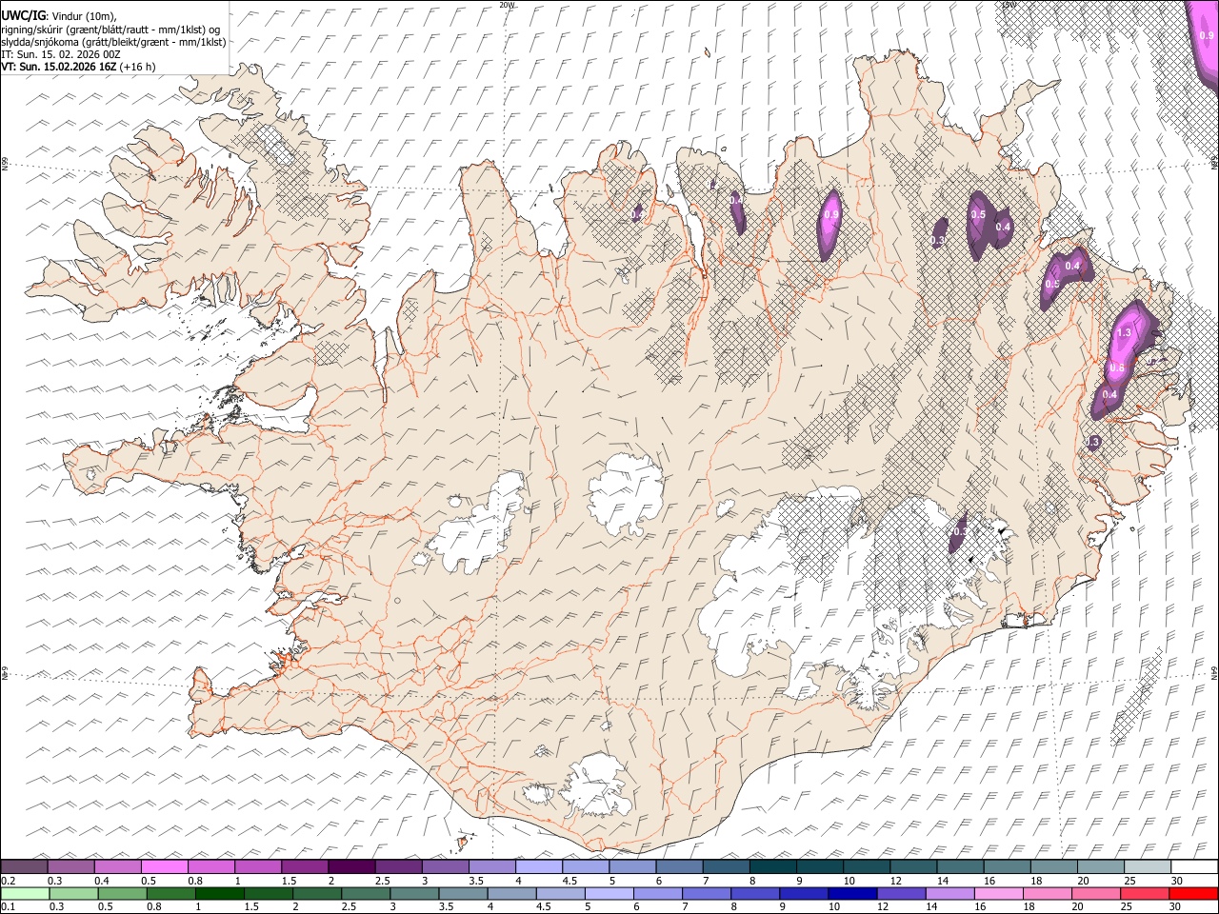Click the 15W longitude label

(1009, 5)
